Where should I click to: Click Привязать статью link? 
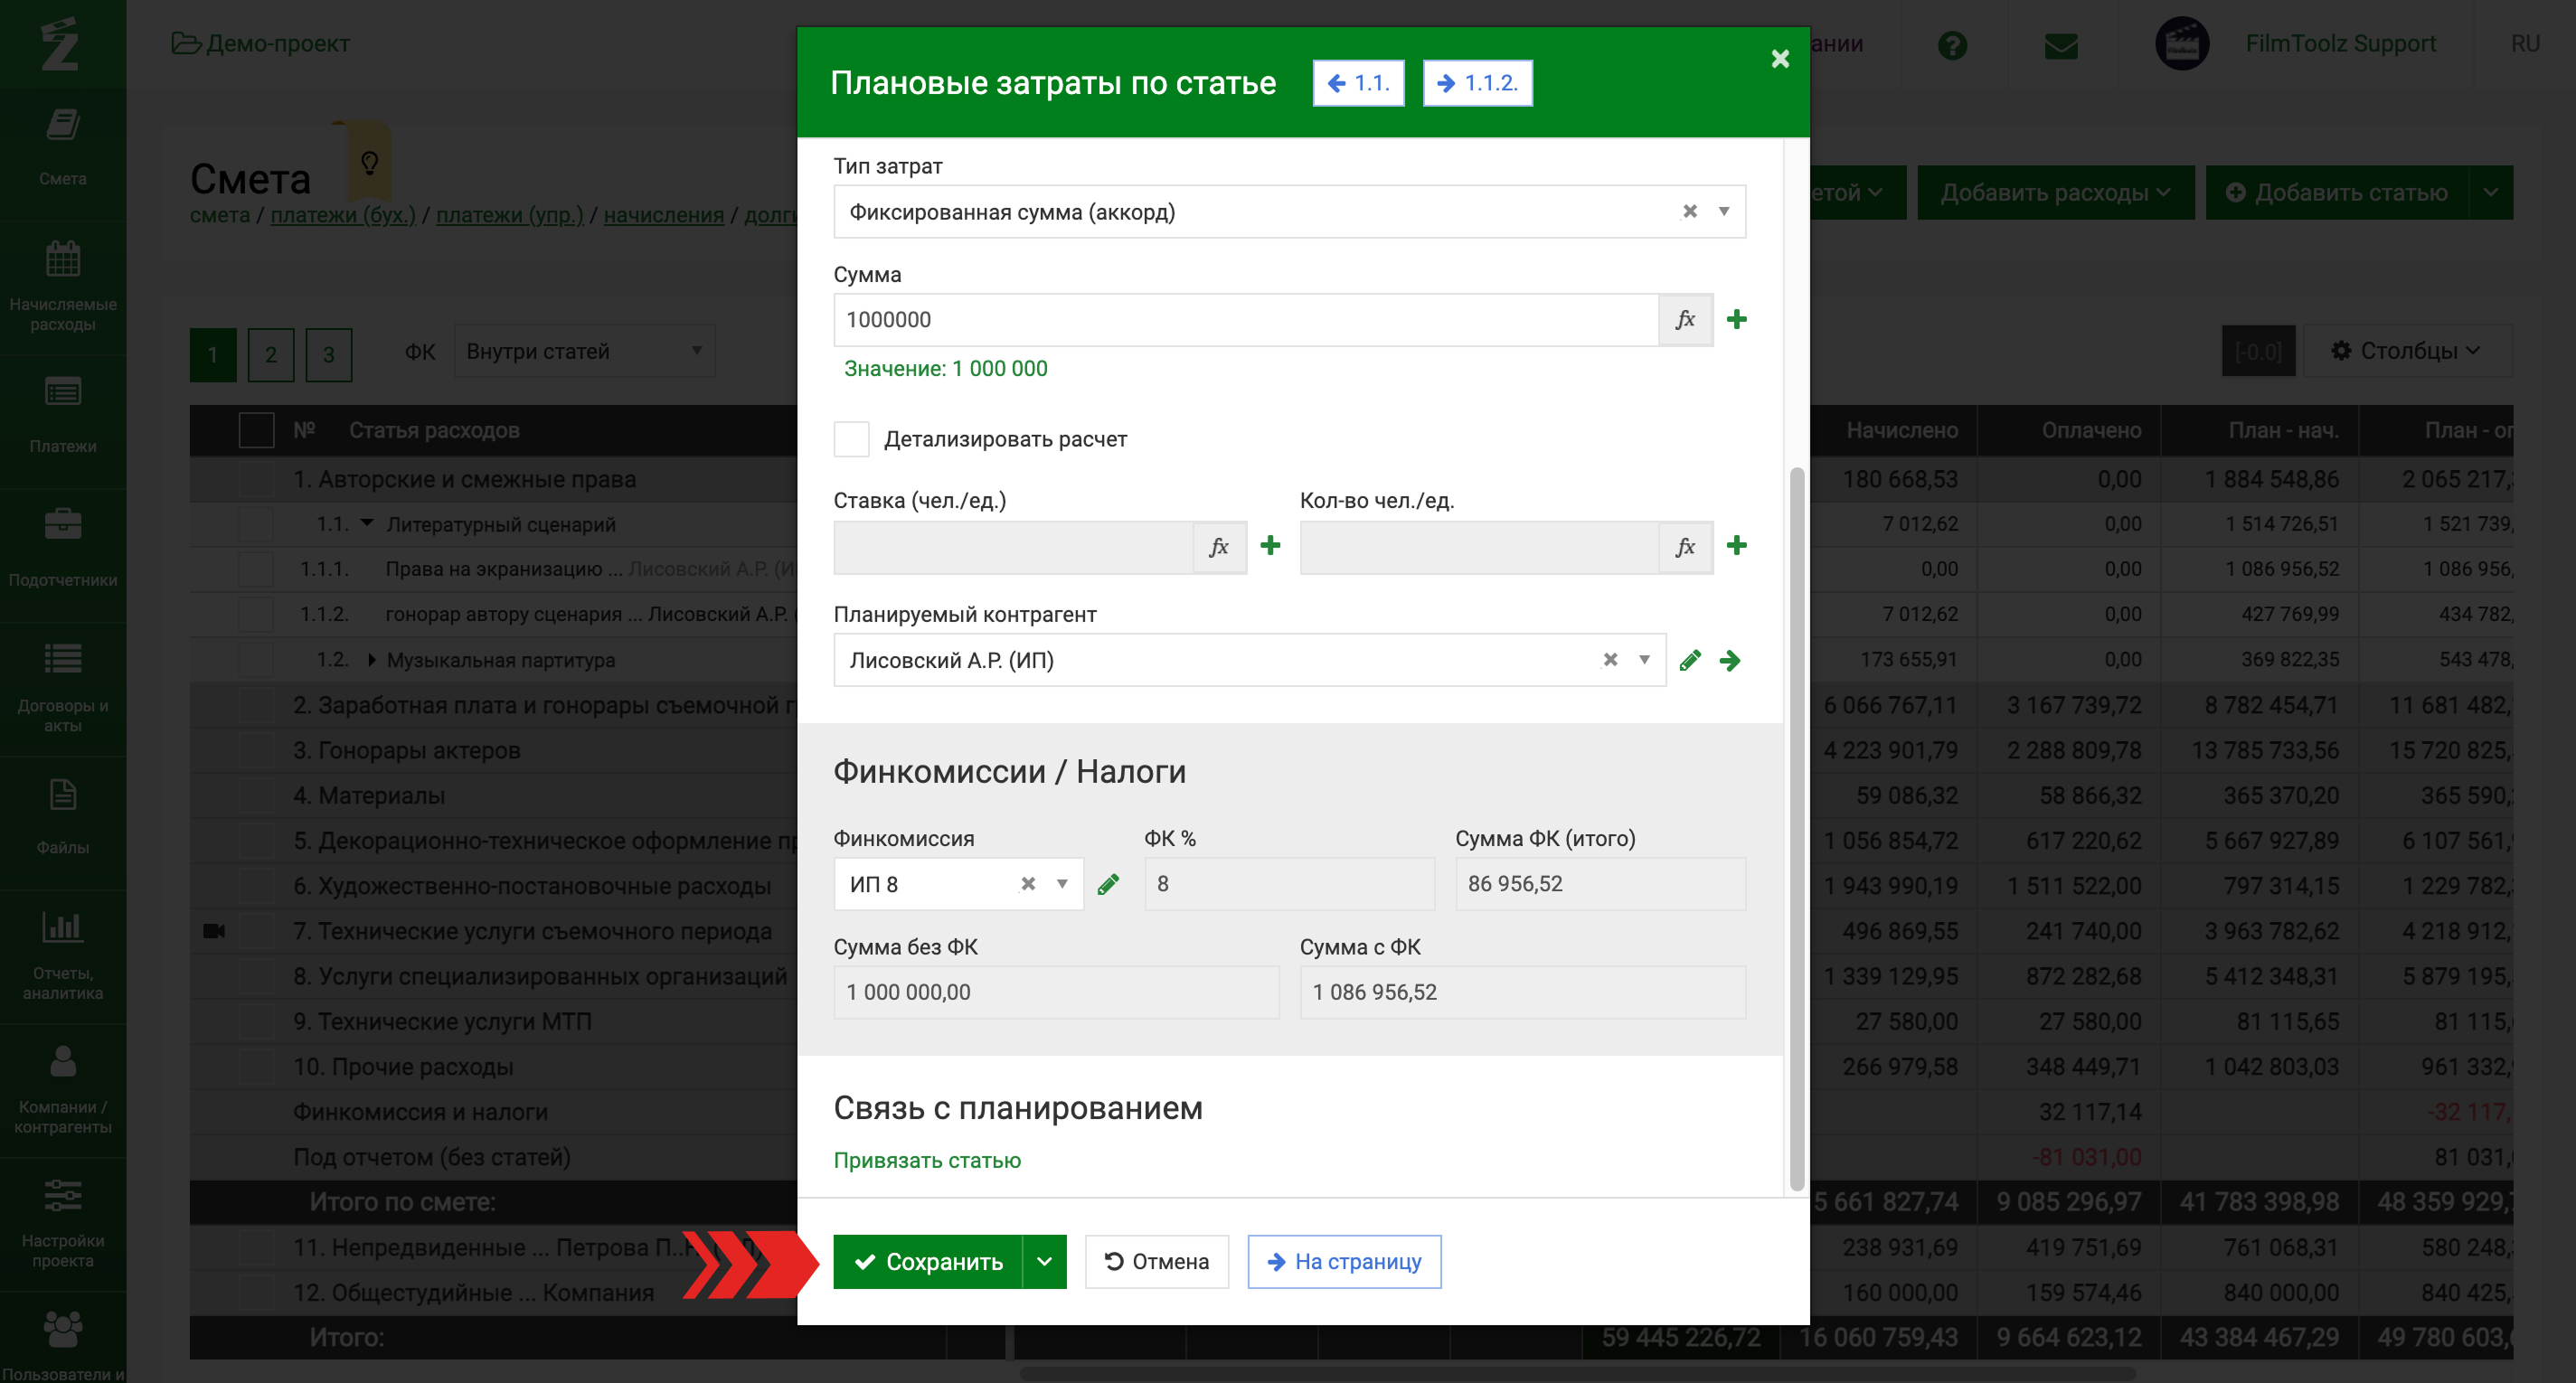tap(927, 1161)
